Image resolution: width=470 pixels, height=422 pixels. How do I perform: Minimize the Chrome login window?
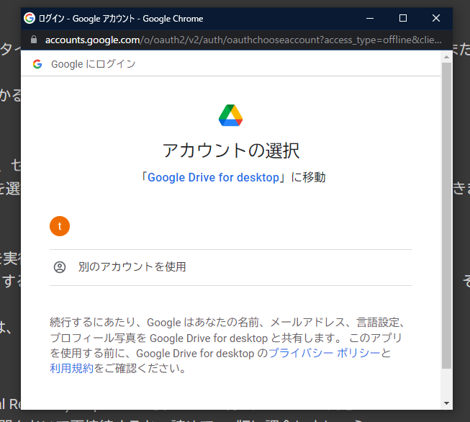pos(370,18)
